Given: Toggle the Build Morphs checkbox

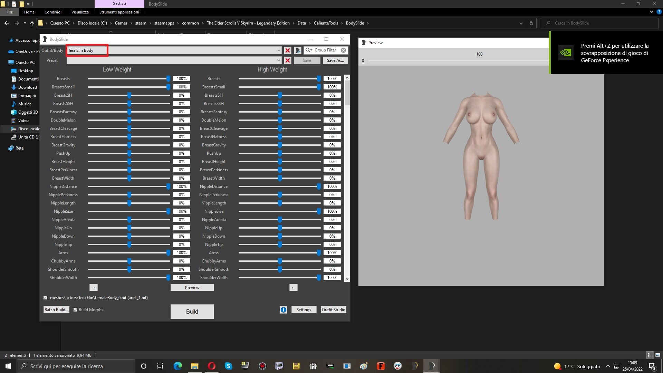Looking at the screenshot, I should point(75,310).
